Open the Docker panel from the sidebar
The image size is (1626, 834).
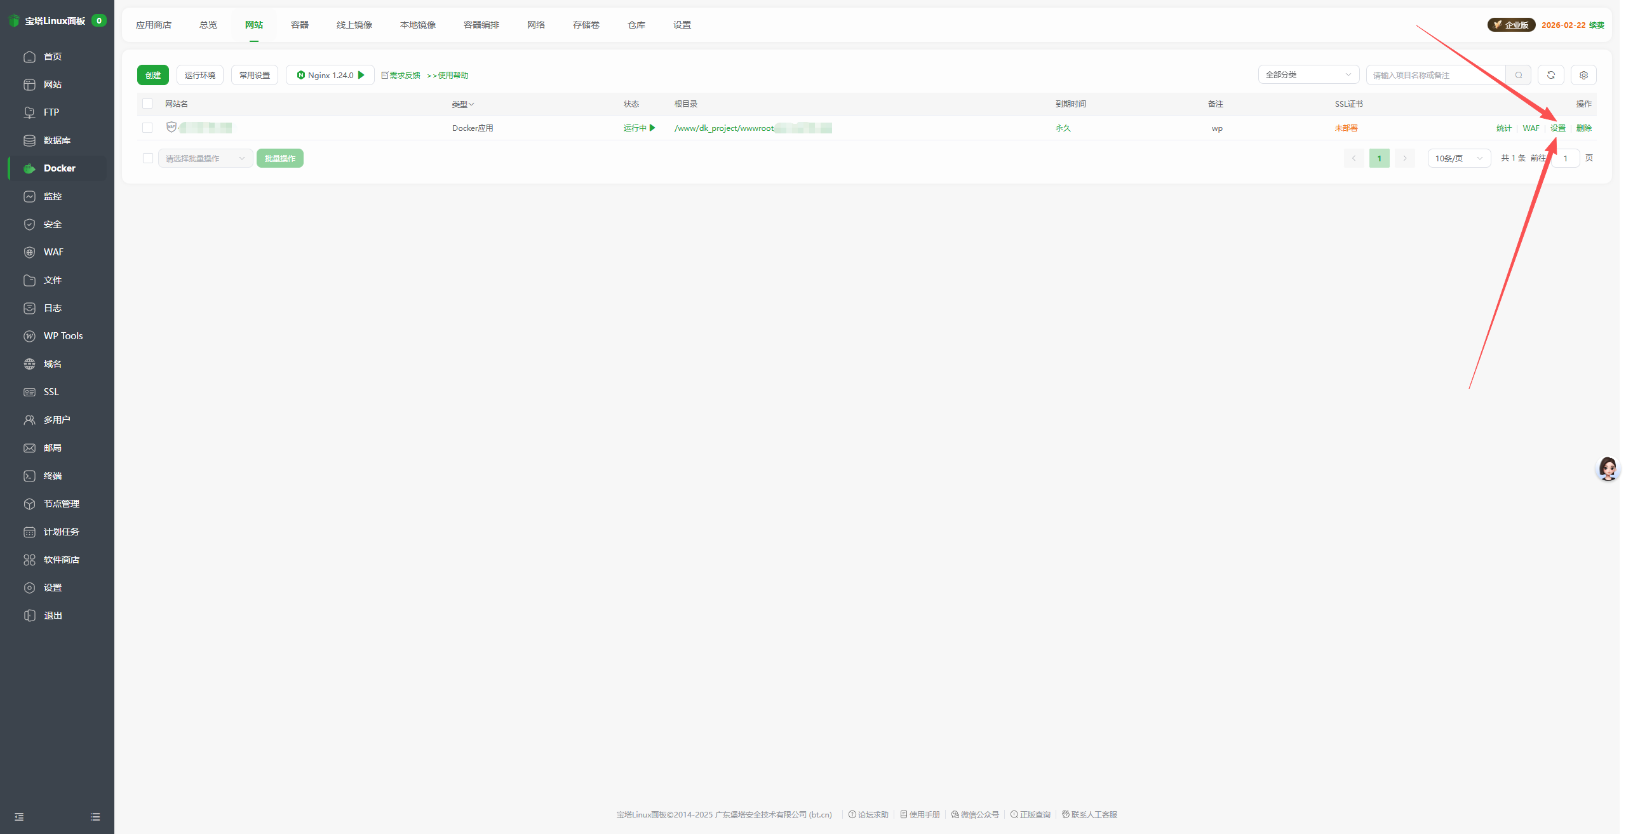[59, 168]
